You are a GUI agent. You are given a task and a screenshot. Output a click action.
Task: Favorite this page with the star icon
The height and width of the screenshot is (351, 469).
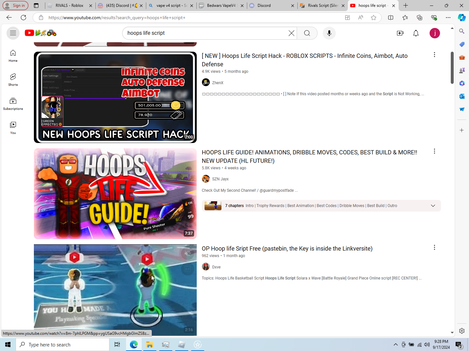point(374,18)
